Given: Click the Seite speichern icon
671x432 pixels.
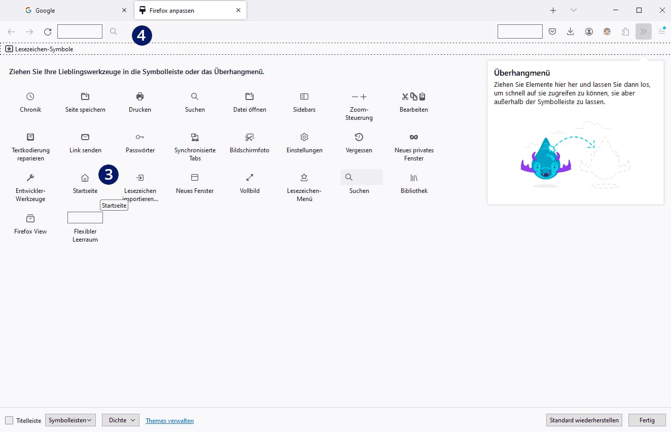Looking at the screenshot, I should 85,96.
